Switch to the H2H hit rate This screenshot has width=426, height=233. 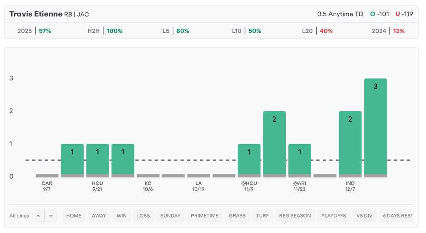105,31
